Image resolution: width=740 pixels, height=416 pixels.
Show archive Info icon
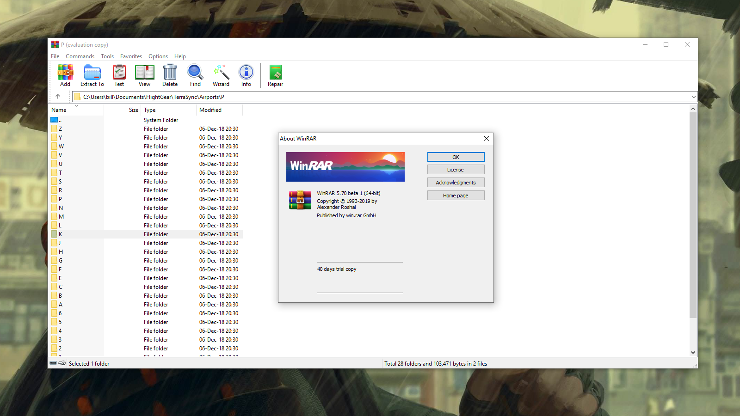(246, 73)
